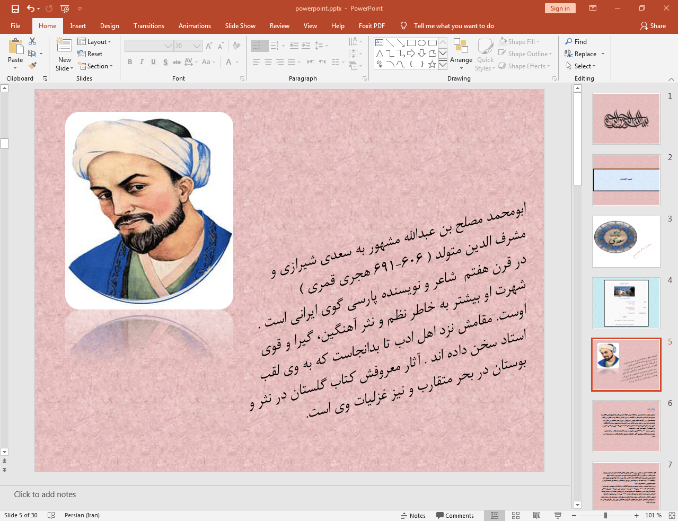The image size is (678, 521).
Task: Click the Replace button
Action: click(580, 54)
